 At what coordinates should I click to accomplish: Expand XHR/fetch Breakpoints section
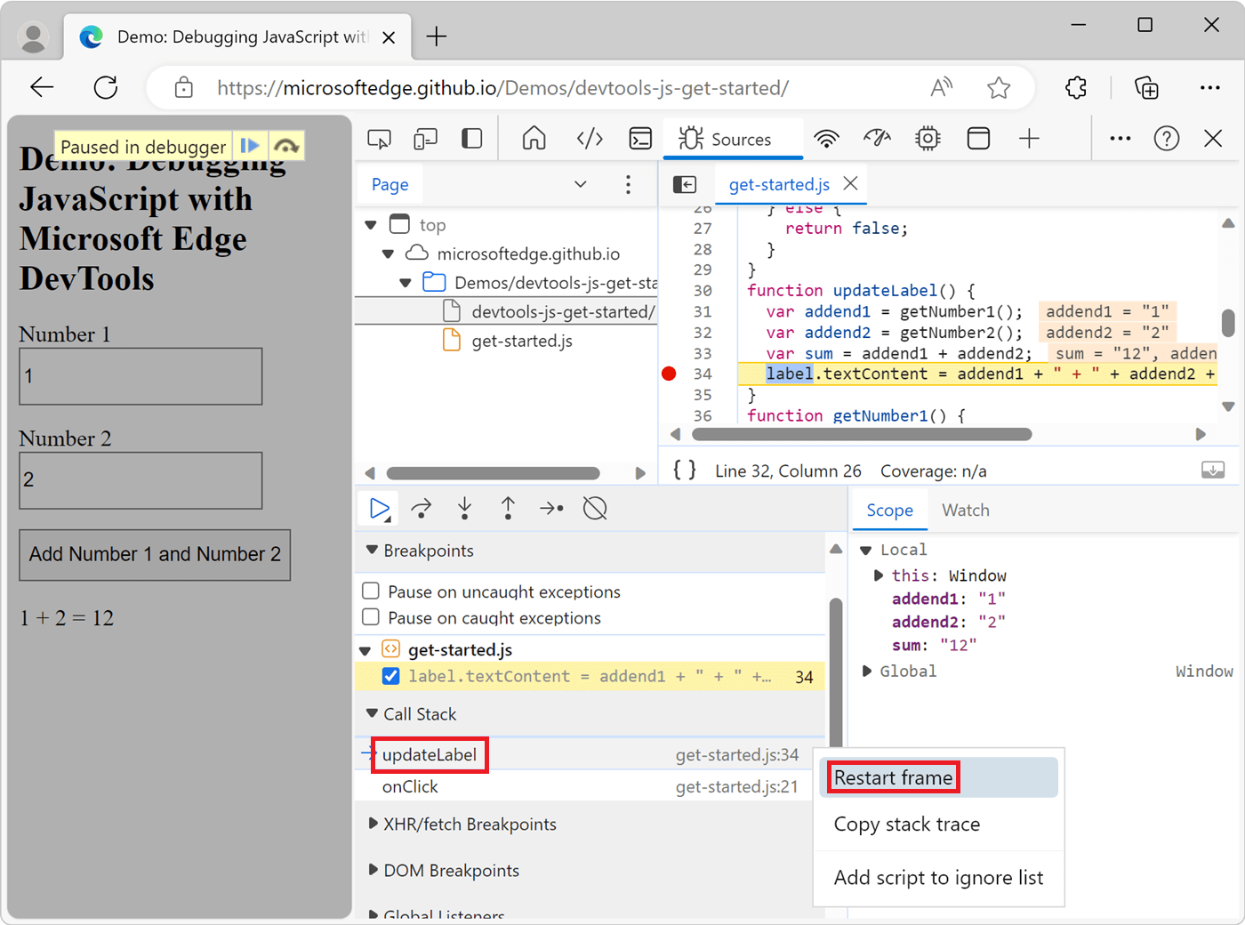[373, 824]
